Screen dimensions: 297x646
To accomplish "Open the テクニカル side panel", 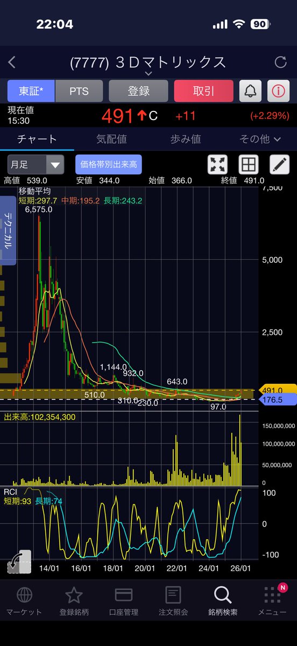I will 8,231.
